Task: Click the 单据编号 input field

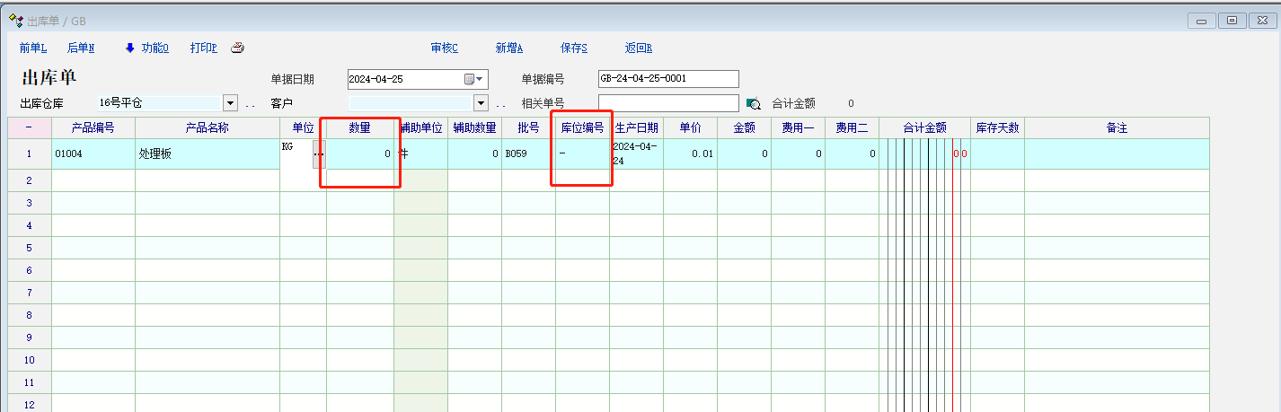Action: (667, 79)
